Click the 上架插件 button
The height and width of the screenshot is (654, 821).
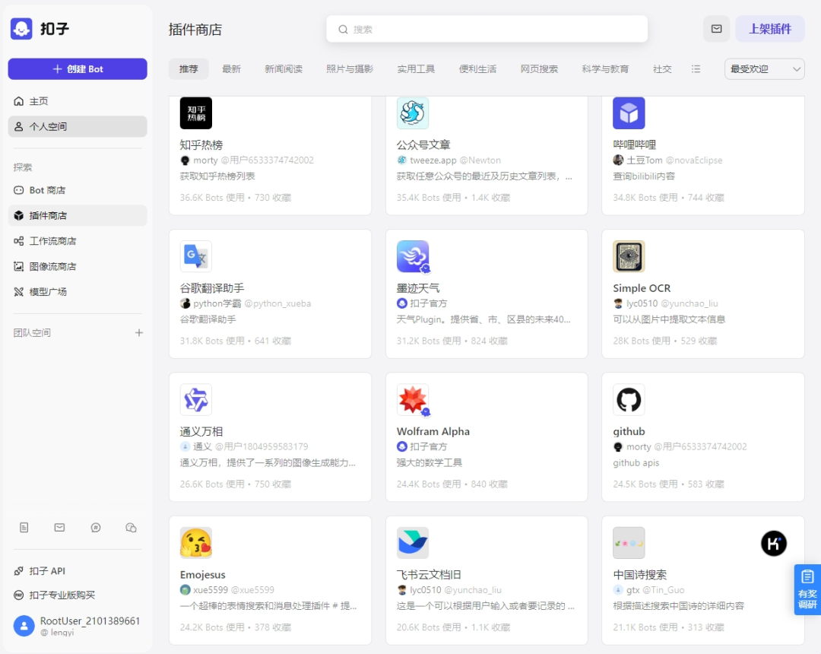[x=769, y=29]
